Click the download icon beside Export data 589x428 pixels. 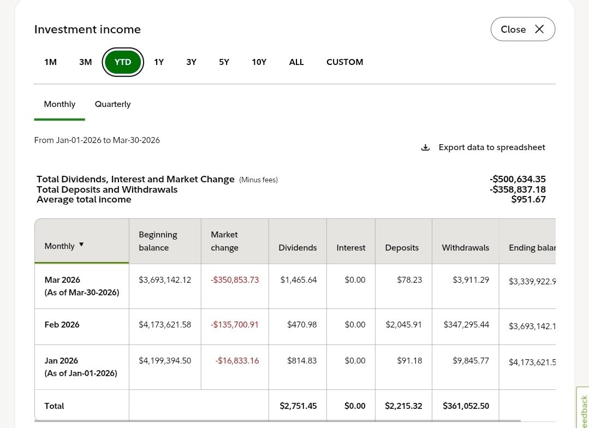(425, 147)
